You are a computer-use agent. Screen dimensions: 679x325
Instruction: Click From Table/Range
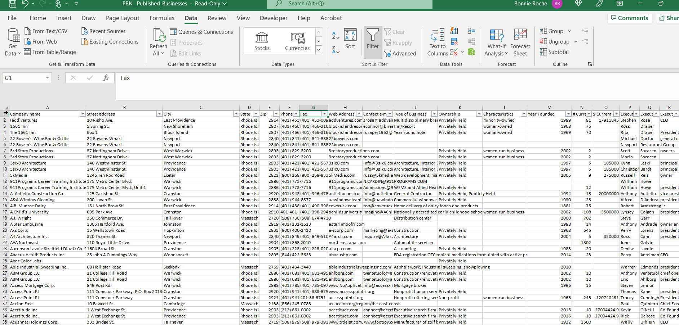[x=50, y=52]
